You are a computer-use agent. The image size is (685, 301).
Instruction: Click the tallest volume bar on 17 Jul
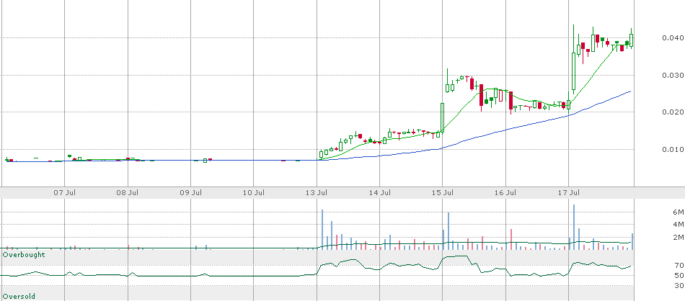click(x=574, y=227)
